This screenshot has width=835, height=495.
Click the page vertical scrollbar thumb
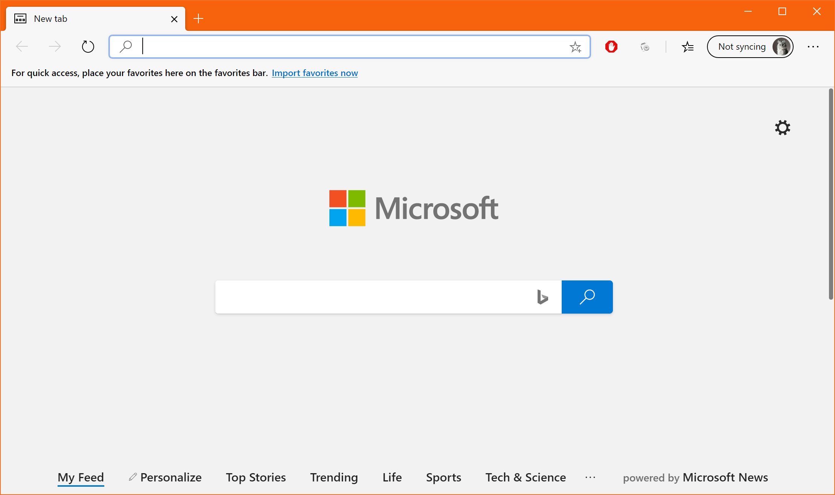pyautogui.click(x=831, y=194)
